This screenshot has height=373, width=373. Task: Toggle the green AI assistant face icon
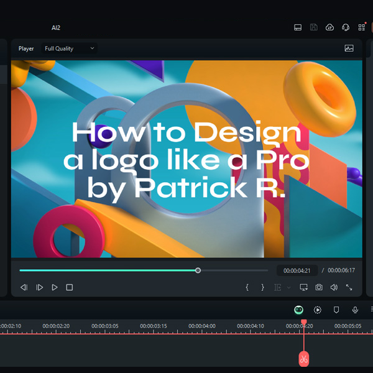(x=298, y=310)
